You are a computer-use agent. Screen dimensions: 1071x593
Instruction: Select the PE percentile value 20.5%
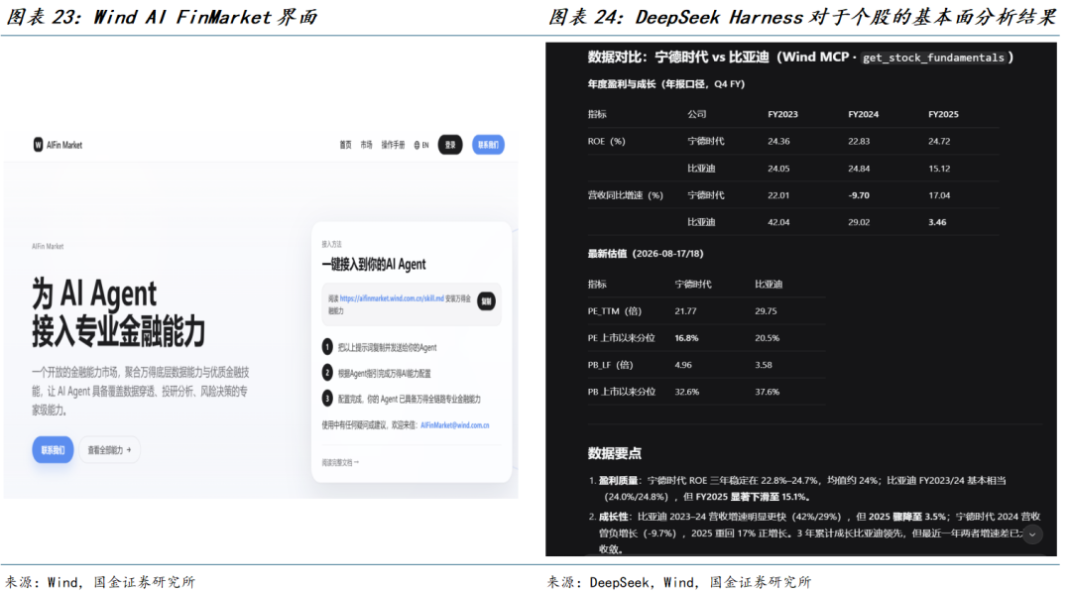pos(767,338)
